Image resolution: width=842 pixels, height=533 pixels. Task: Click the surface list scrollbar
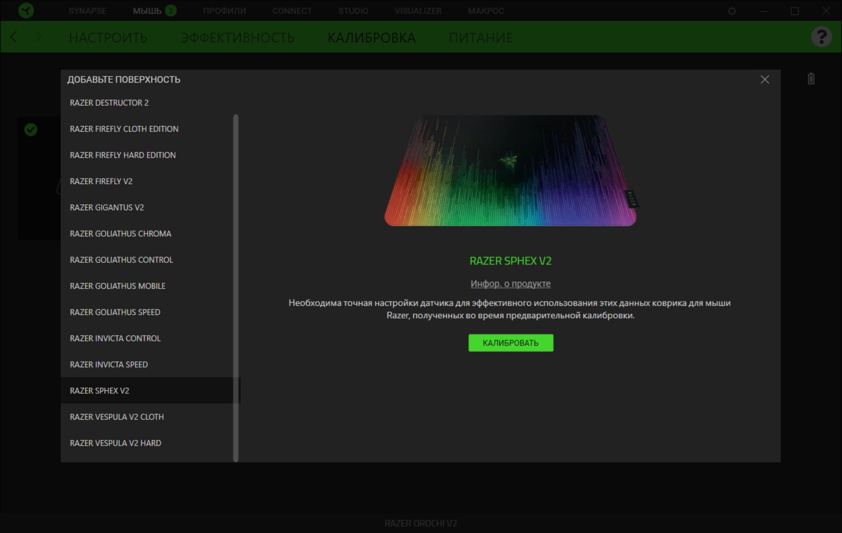point(236,288)
